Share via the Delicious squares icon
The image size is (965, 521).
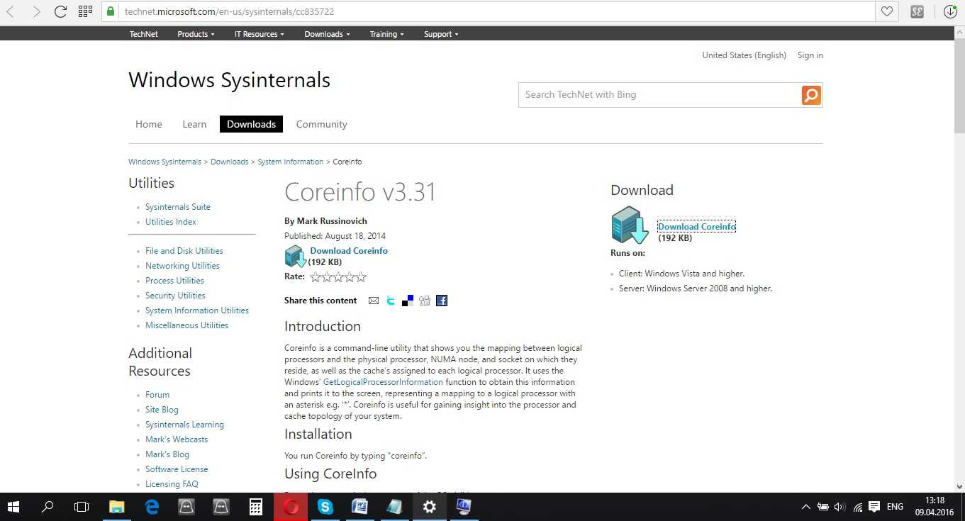point(408,301)
